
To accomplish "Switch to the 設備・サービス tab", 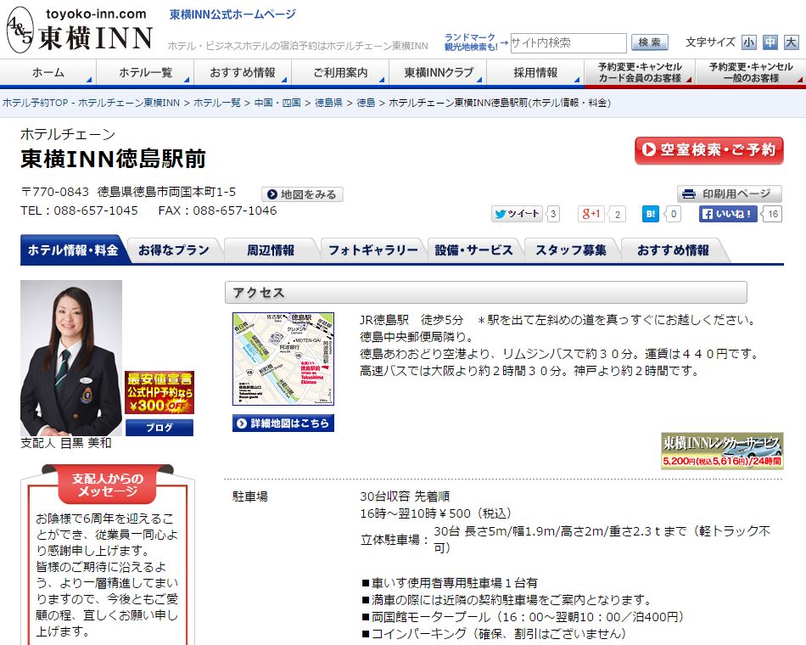I will coord(474,250).
